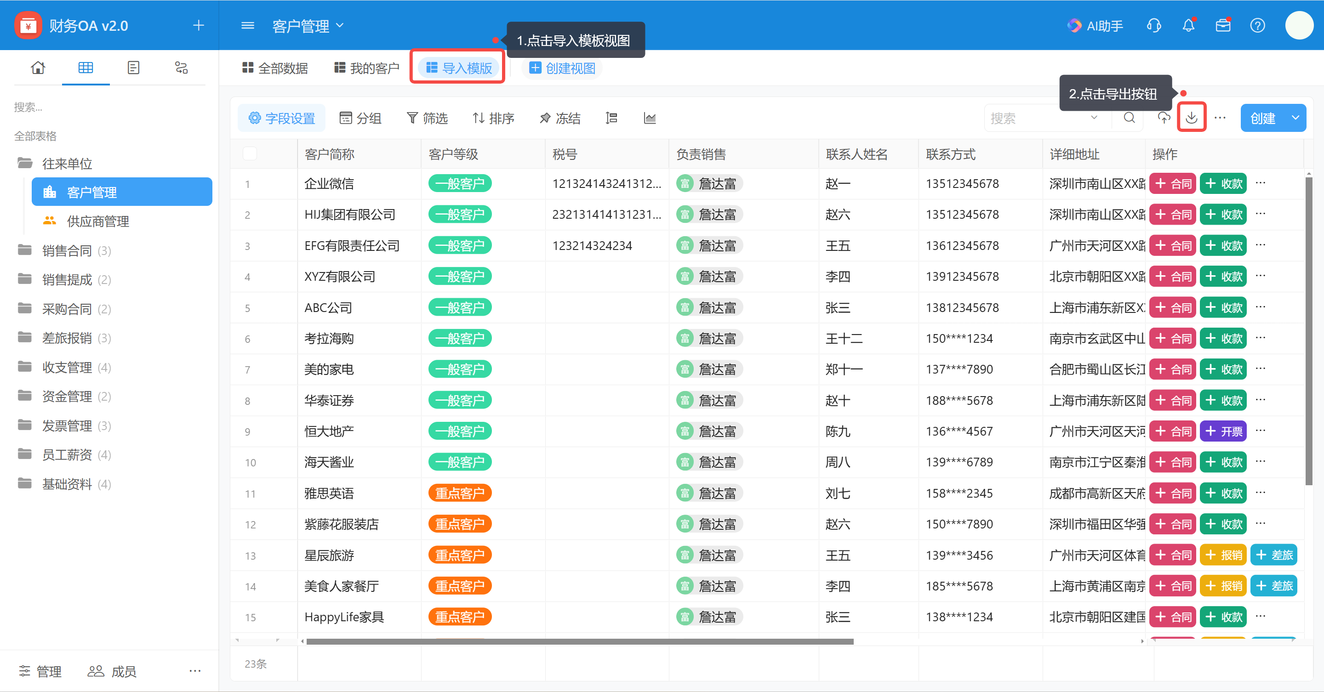Open the AI助手 assistant
The width and height of the screenshot is (1324, 692).
(1095, 26)
